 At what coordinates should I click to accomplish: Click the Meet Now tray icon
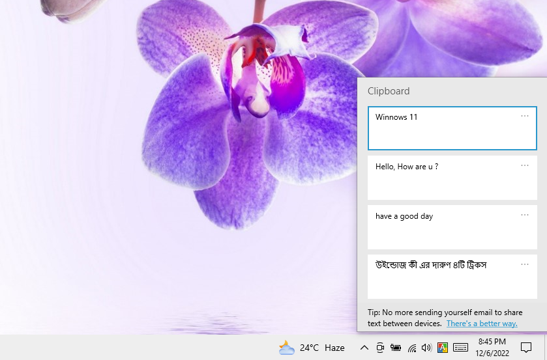click(x=380, y=348)
